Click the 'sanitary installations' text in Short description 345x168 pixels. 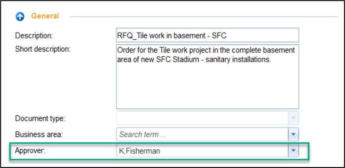[x=238, y=60]
